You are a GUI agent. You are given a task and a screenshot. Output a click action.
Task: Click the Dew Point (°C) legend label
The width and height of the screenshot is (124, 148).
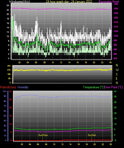[114, 87]
